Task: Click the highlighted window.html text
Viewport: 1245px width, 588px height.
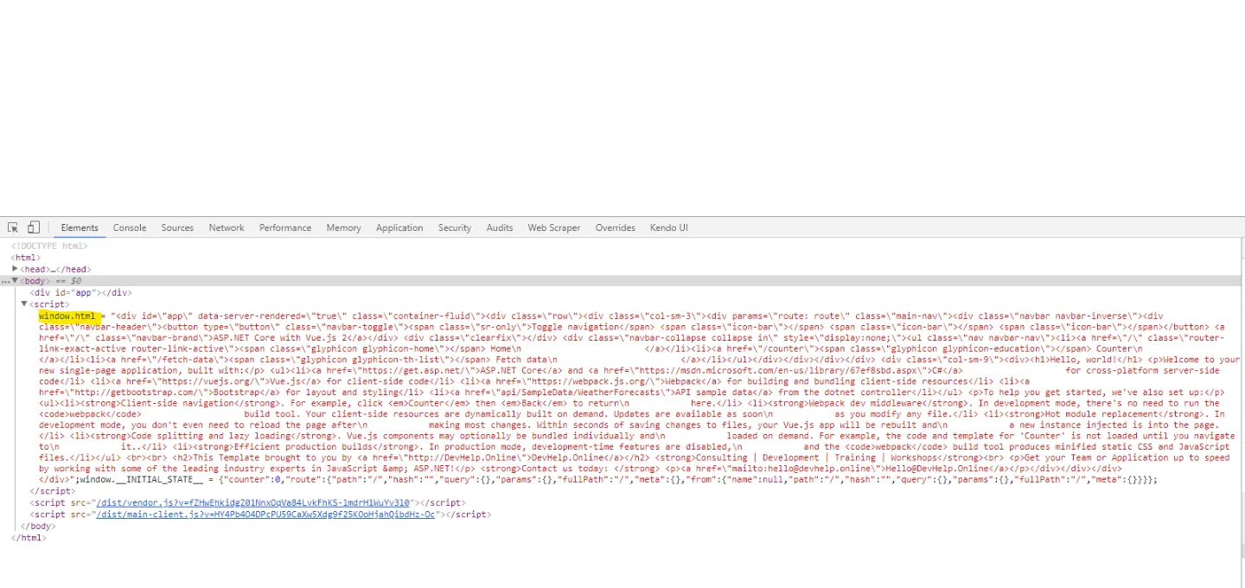Action: (x=68, y=316)
